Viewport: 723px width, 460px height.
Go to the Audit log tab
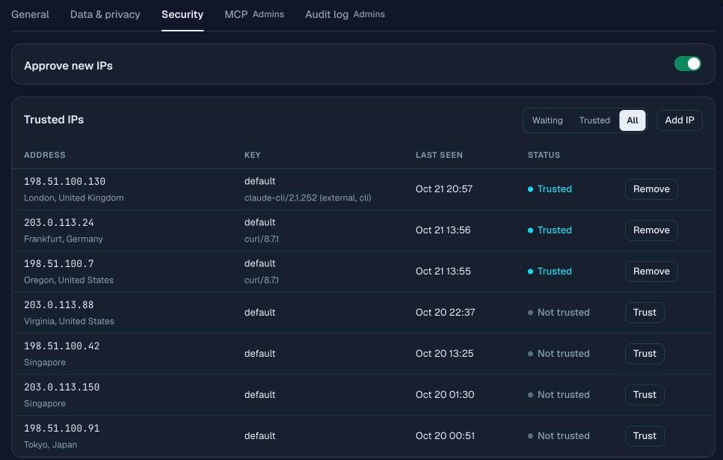tap(345, 14)
